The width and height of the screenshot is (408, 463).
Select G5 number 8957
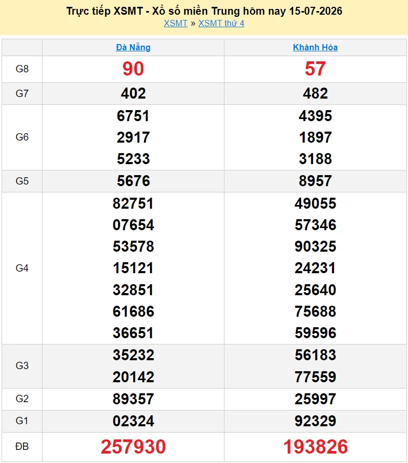[x=315, y=181]
